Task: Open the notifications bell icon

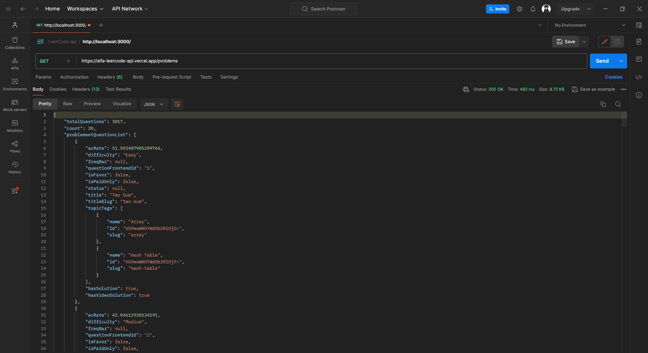Action: [533, 9]
